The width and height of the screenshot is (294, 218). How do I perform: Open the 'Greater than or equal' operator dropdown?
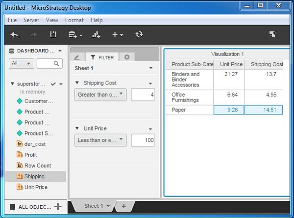click(100, 95)
